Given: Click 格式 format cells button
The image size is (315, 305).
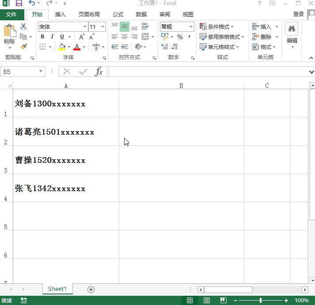Looking at the screenshot, I should pos(264,47).
